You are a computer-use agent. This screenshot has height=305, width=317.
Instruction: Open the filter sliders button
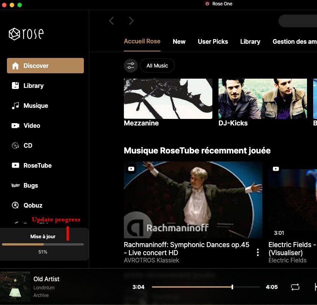click(130, 66)
